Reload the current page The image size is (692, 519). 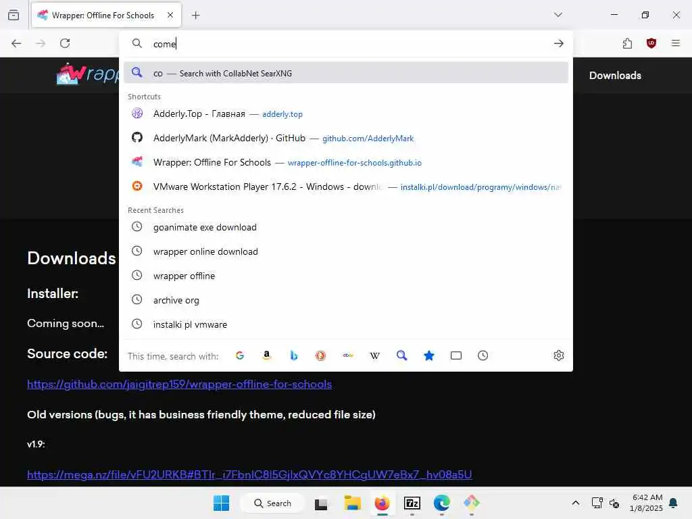(65, 43)
